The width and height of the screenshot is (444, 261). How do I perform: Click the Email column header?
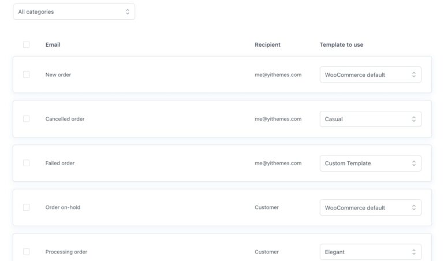[53, 45]
